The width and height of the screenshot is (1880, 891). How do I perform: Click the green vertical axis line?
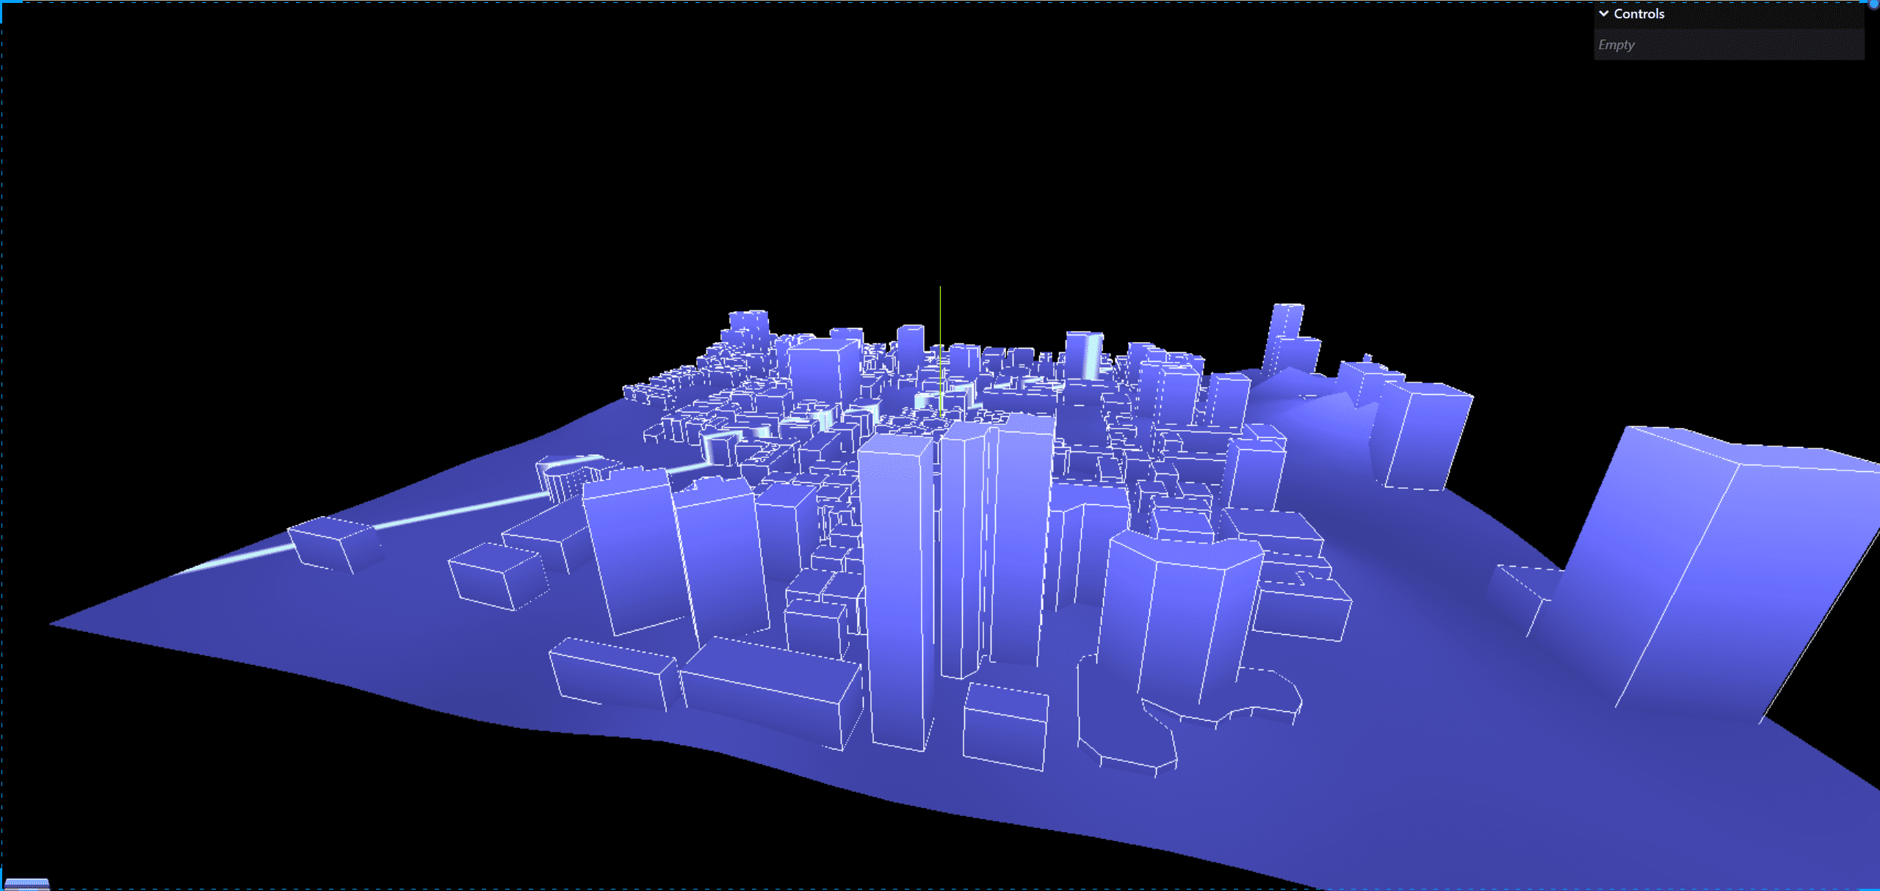coord(940,351)
